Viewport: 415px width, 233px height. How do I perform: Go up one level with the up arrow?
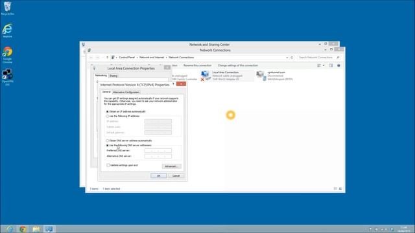(x=107, y=58)
